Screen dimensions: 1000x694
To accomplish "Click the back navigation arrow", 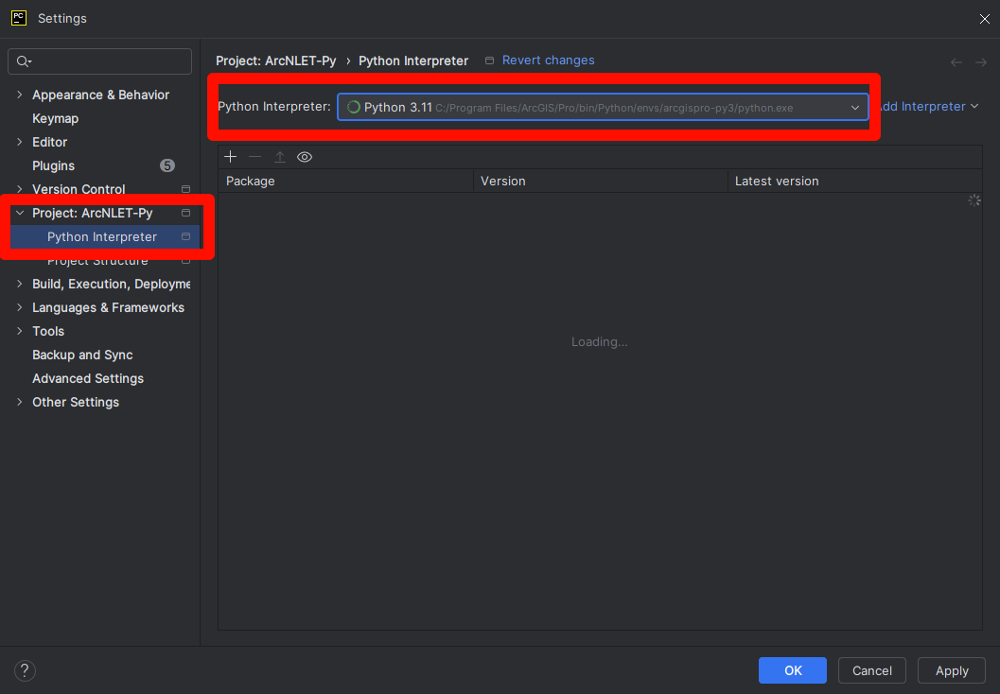I will [x=956, y=61].
